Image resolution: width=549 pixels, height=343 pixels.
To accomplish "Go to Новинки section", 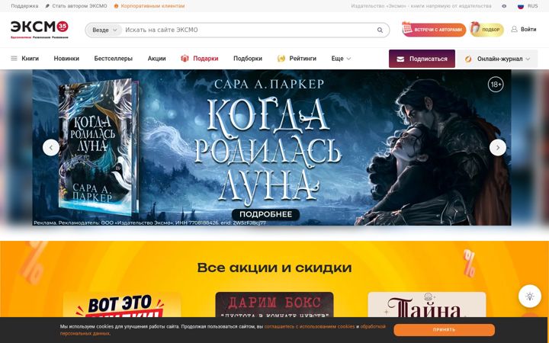I will [66, 59].
